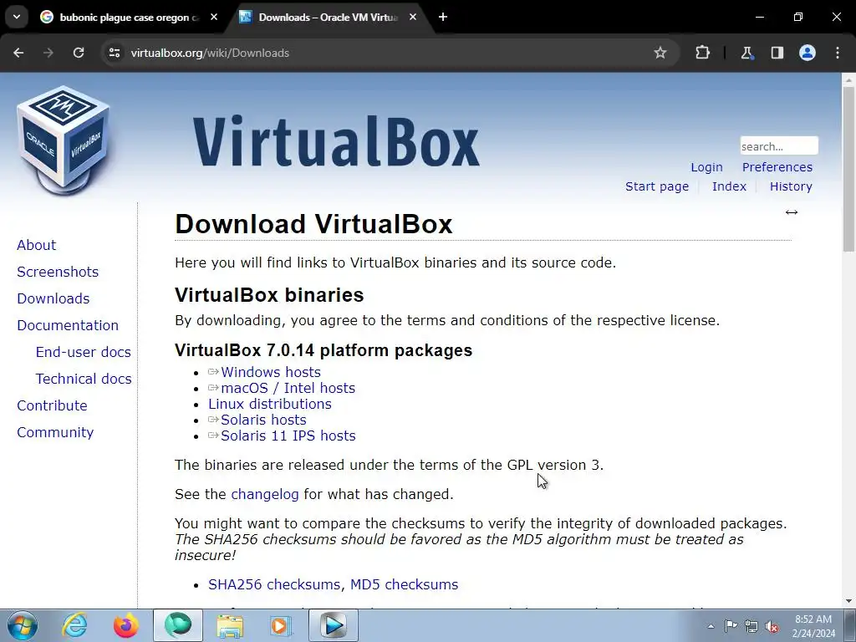The width and height of the screenshot is (856, 642).
Task: Toggle the page width double-arrow icon
Action: 792,212
